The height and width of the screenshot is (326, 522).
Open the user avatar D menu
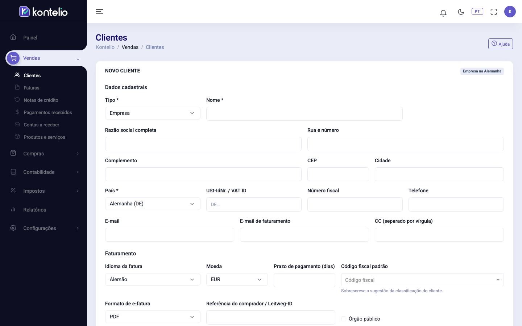pyautogui.click(x=510, y=12)
